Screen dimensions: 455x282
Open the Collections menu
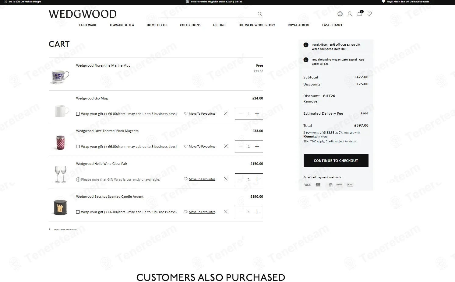tap(190, 25)
